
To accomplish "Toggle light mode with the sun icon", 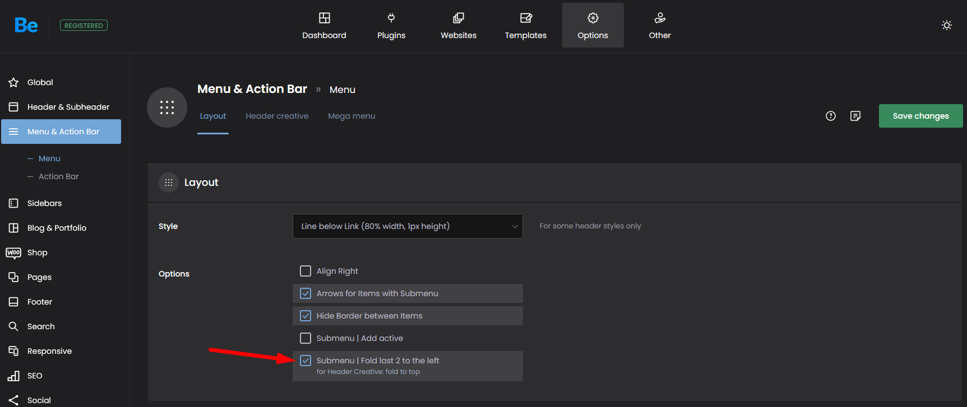I will tap(947, 25).
